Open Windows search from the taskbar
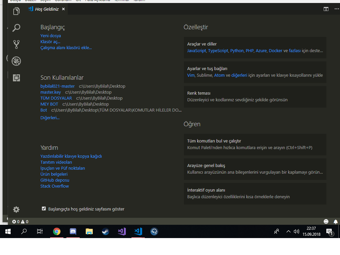The image size is (340, 255). pyautogui.click(x=24, y=231)
